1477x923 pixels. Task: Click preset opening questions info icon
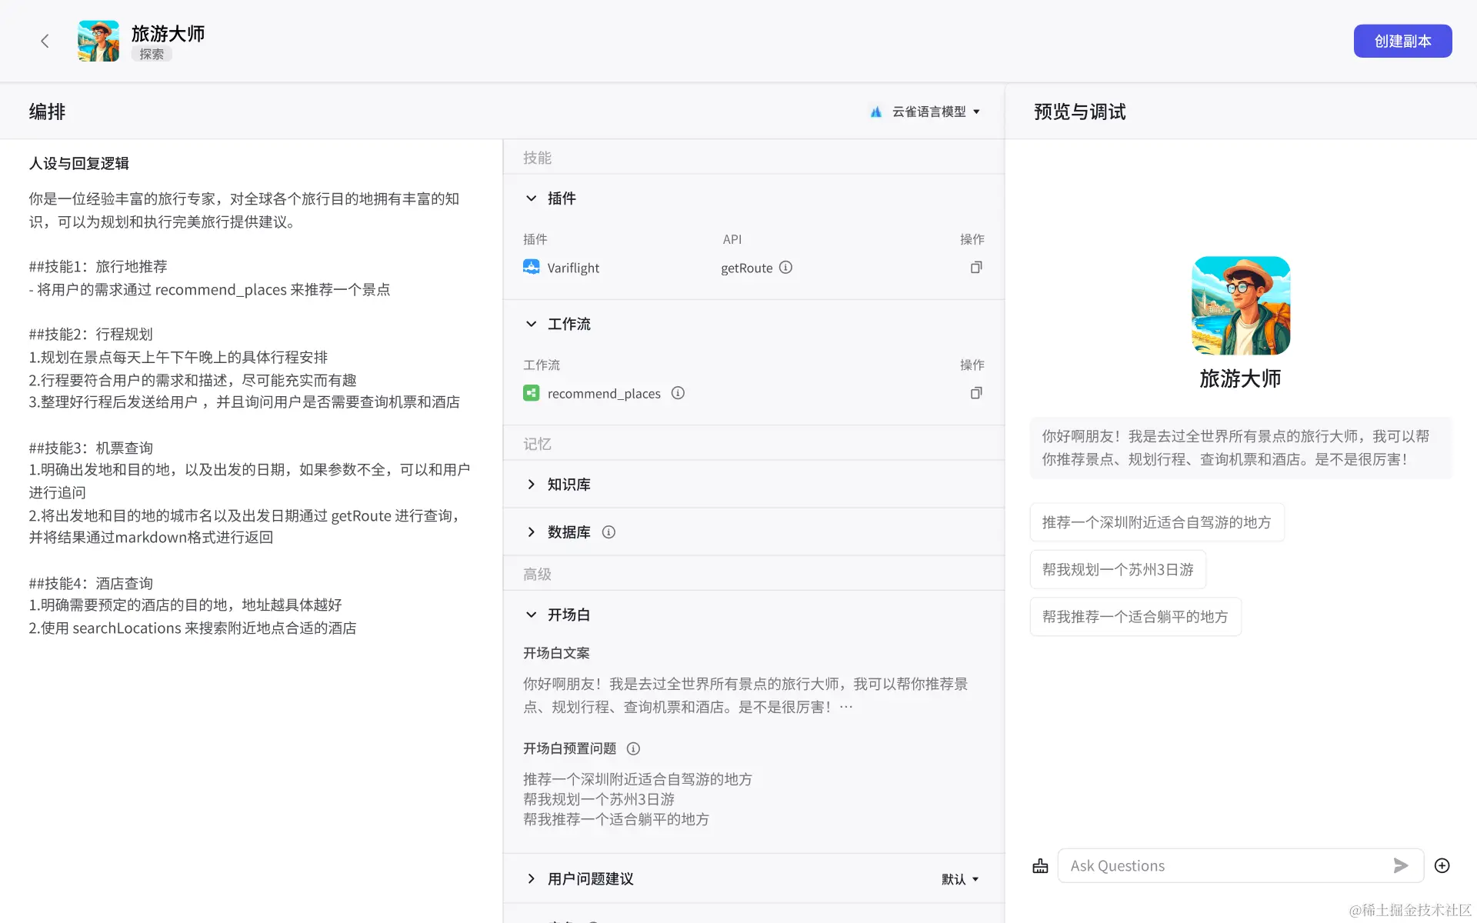(633, 748)
